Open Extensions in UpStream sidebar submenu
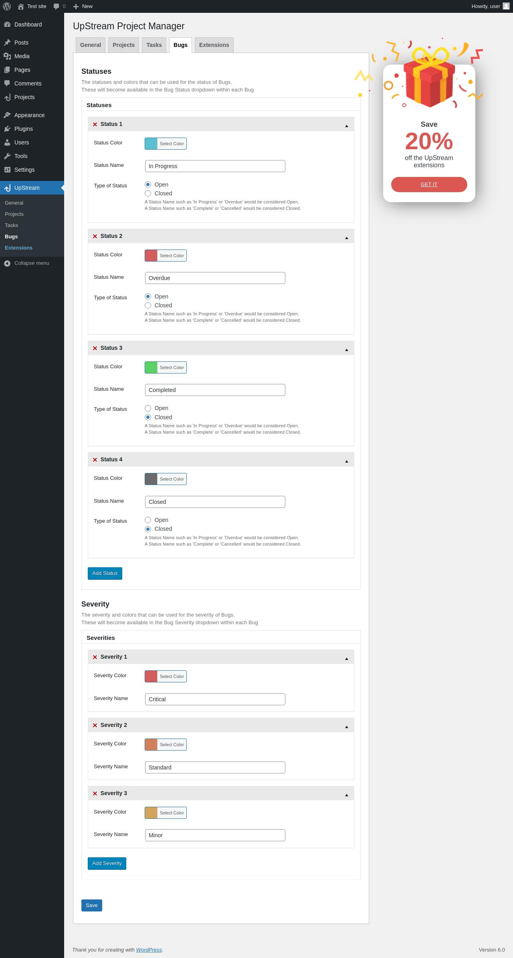Screen dimensions: 513x958 pos(19,248)
